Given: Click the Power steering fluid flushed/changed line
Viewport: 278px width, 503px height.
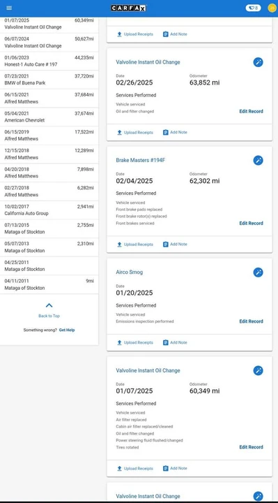Looking at the screenshot, I should click(x=149, y=440).
